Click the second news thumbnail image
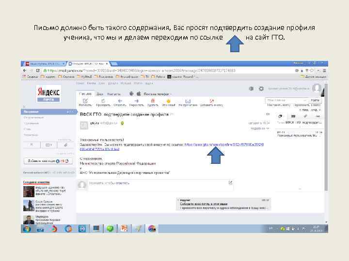349x261 pixels. point(29,205)
